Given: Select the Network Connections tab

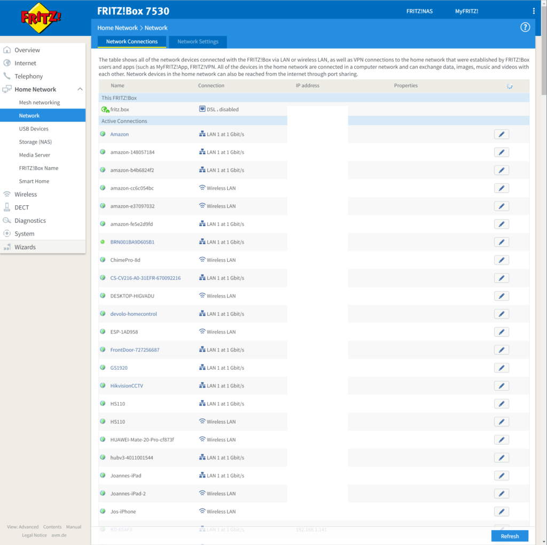Looking at the screenshot, I should [132, 42].
